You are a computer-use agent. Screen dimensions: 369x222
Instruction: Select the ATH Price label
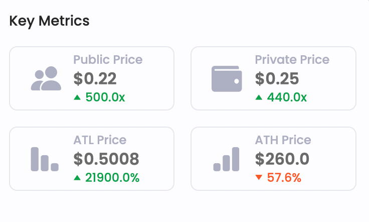pyautogui.click(x=283, y=140)
